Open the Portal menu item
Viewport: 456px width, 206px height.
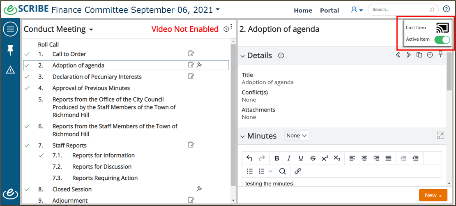tap(329, 10)
